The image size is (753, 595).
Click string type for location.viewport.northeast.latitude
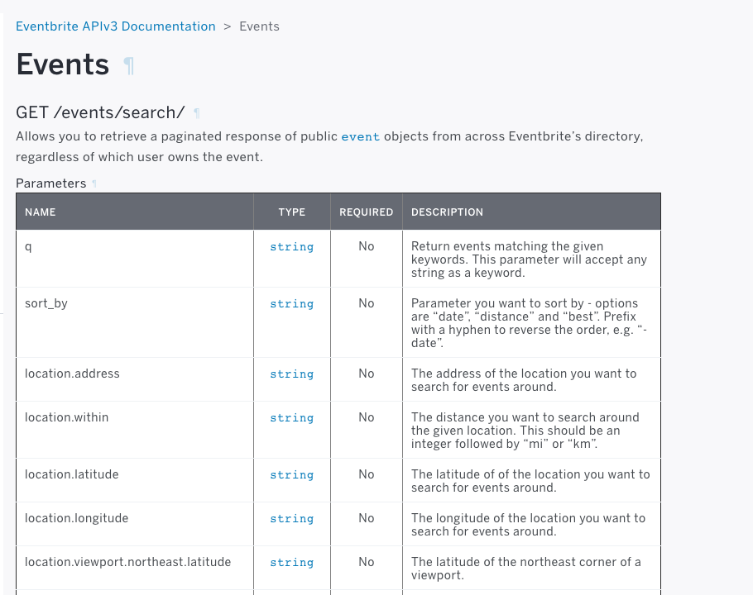pos(291,562)
